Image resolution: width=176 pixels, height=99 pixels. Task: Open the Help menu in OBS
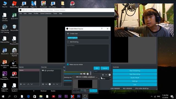pyautogui.click(x=61, y=13)
